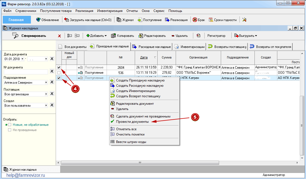Clear the Поставщик filter with X
Image resolution: width=306 pixels, height=179 pixels.
point(52,94)
